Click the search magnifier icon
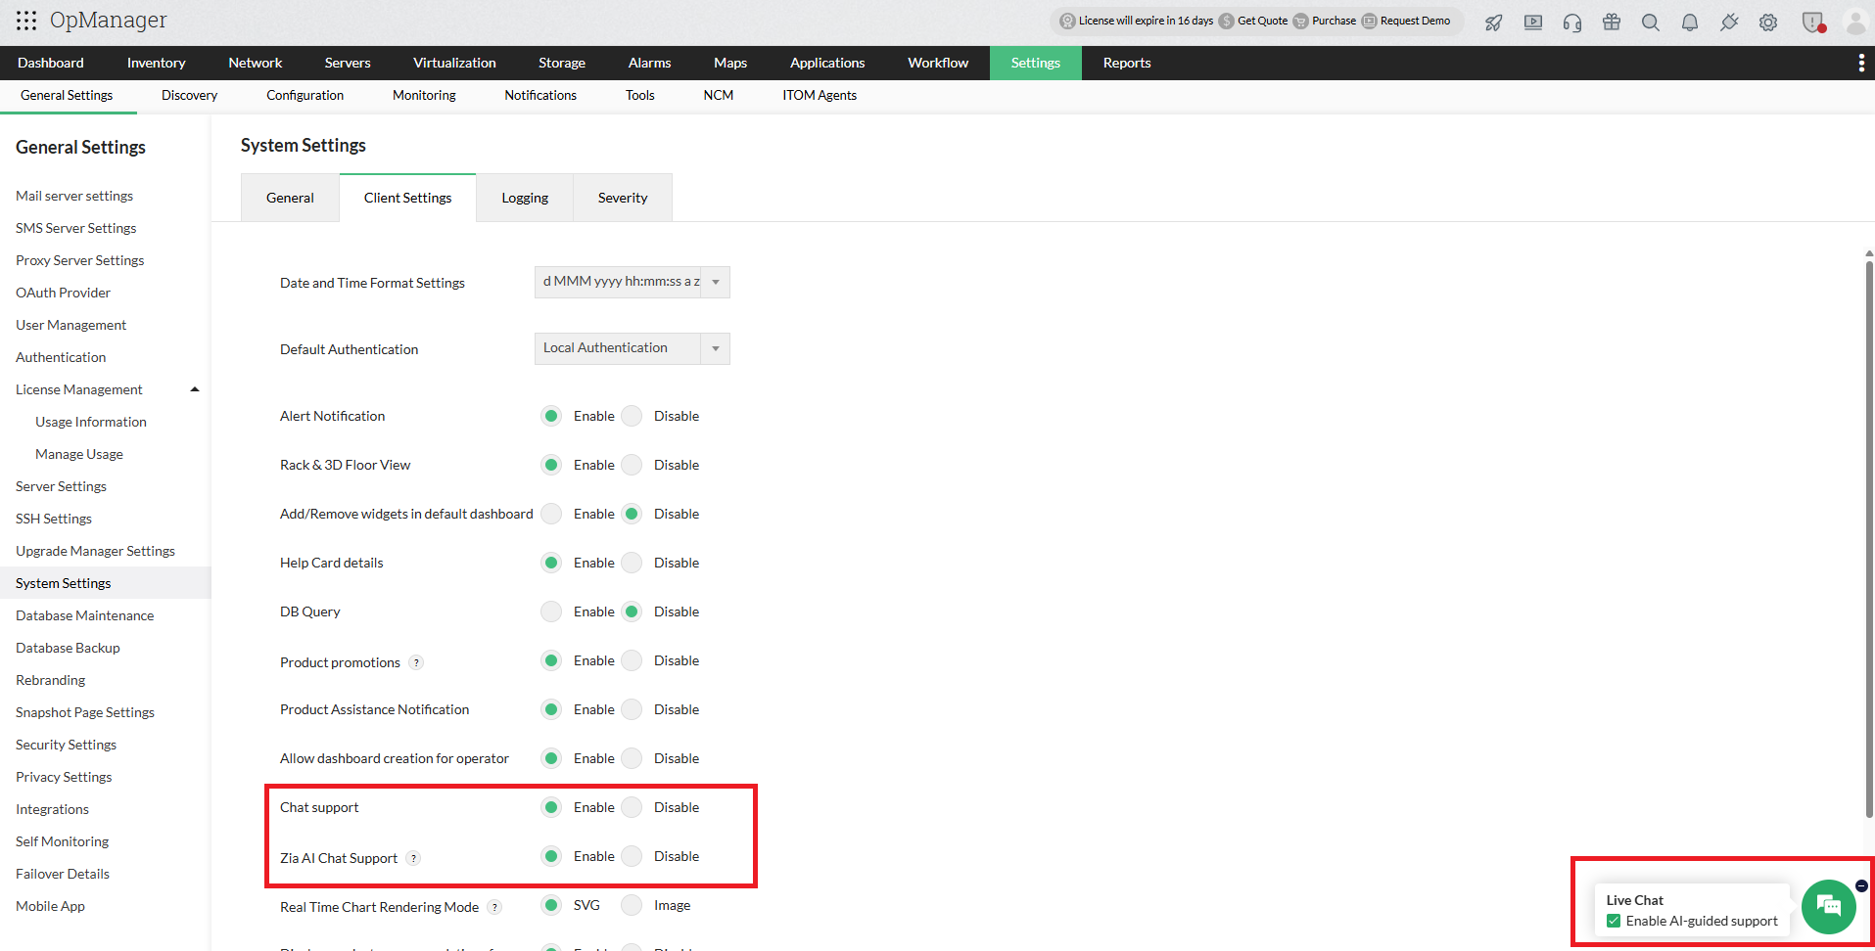This screenshot has width=1875, height=951. pyautogui.click(x=1651, y=23)
